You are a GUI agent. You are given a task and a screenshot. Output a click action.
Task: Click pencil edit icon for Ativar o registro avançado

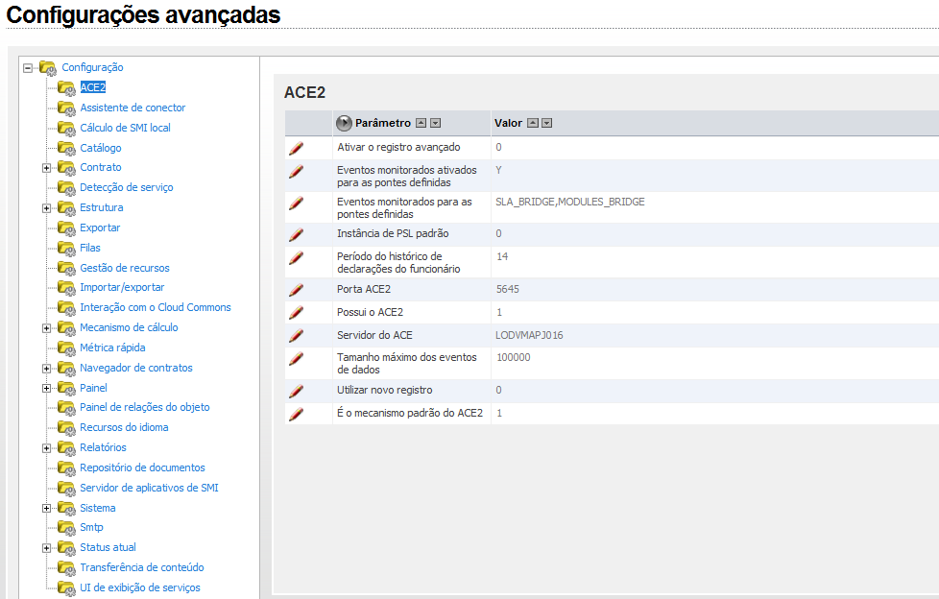pos(296,148)
